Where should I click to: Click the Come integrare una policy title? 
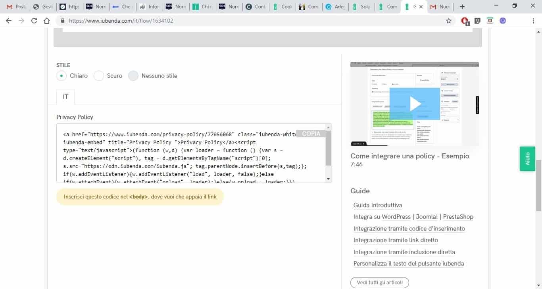(x=410, y=156)
